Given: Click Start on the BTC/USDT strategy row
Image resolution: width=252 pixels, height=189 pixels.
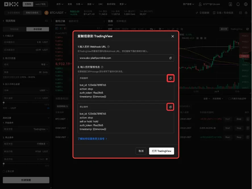Looking at the screenshot, I should [x=228, y=119].
